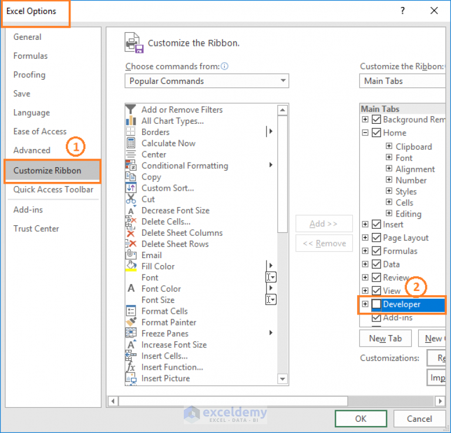Click the commands list scroll down arrow
This screenshot has height=433, width=451.
point(282,379)
